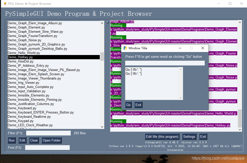This screenshot has width=247, height=163.
Task: Click output panel scrollbar down arrow
Action: (240, 129)
